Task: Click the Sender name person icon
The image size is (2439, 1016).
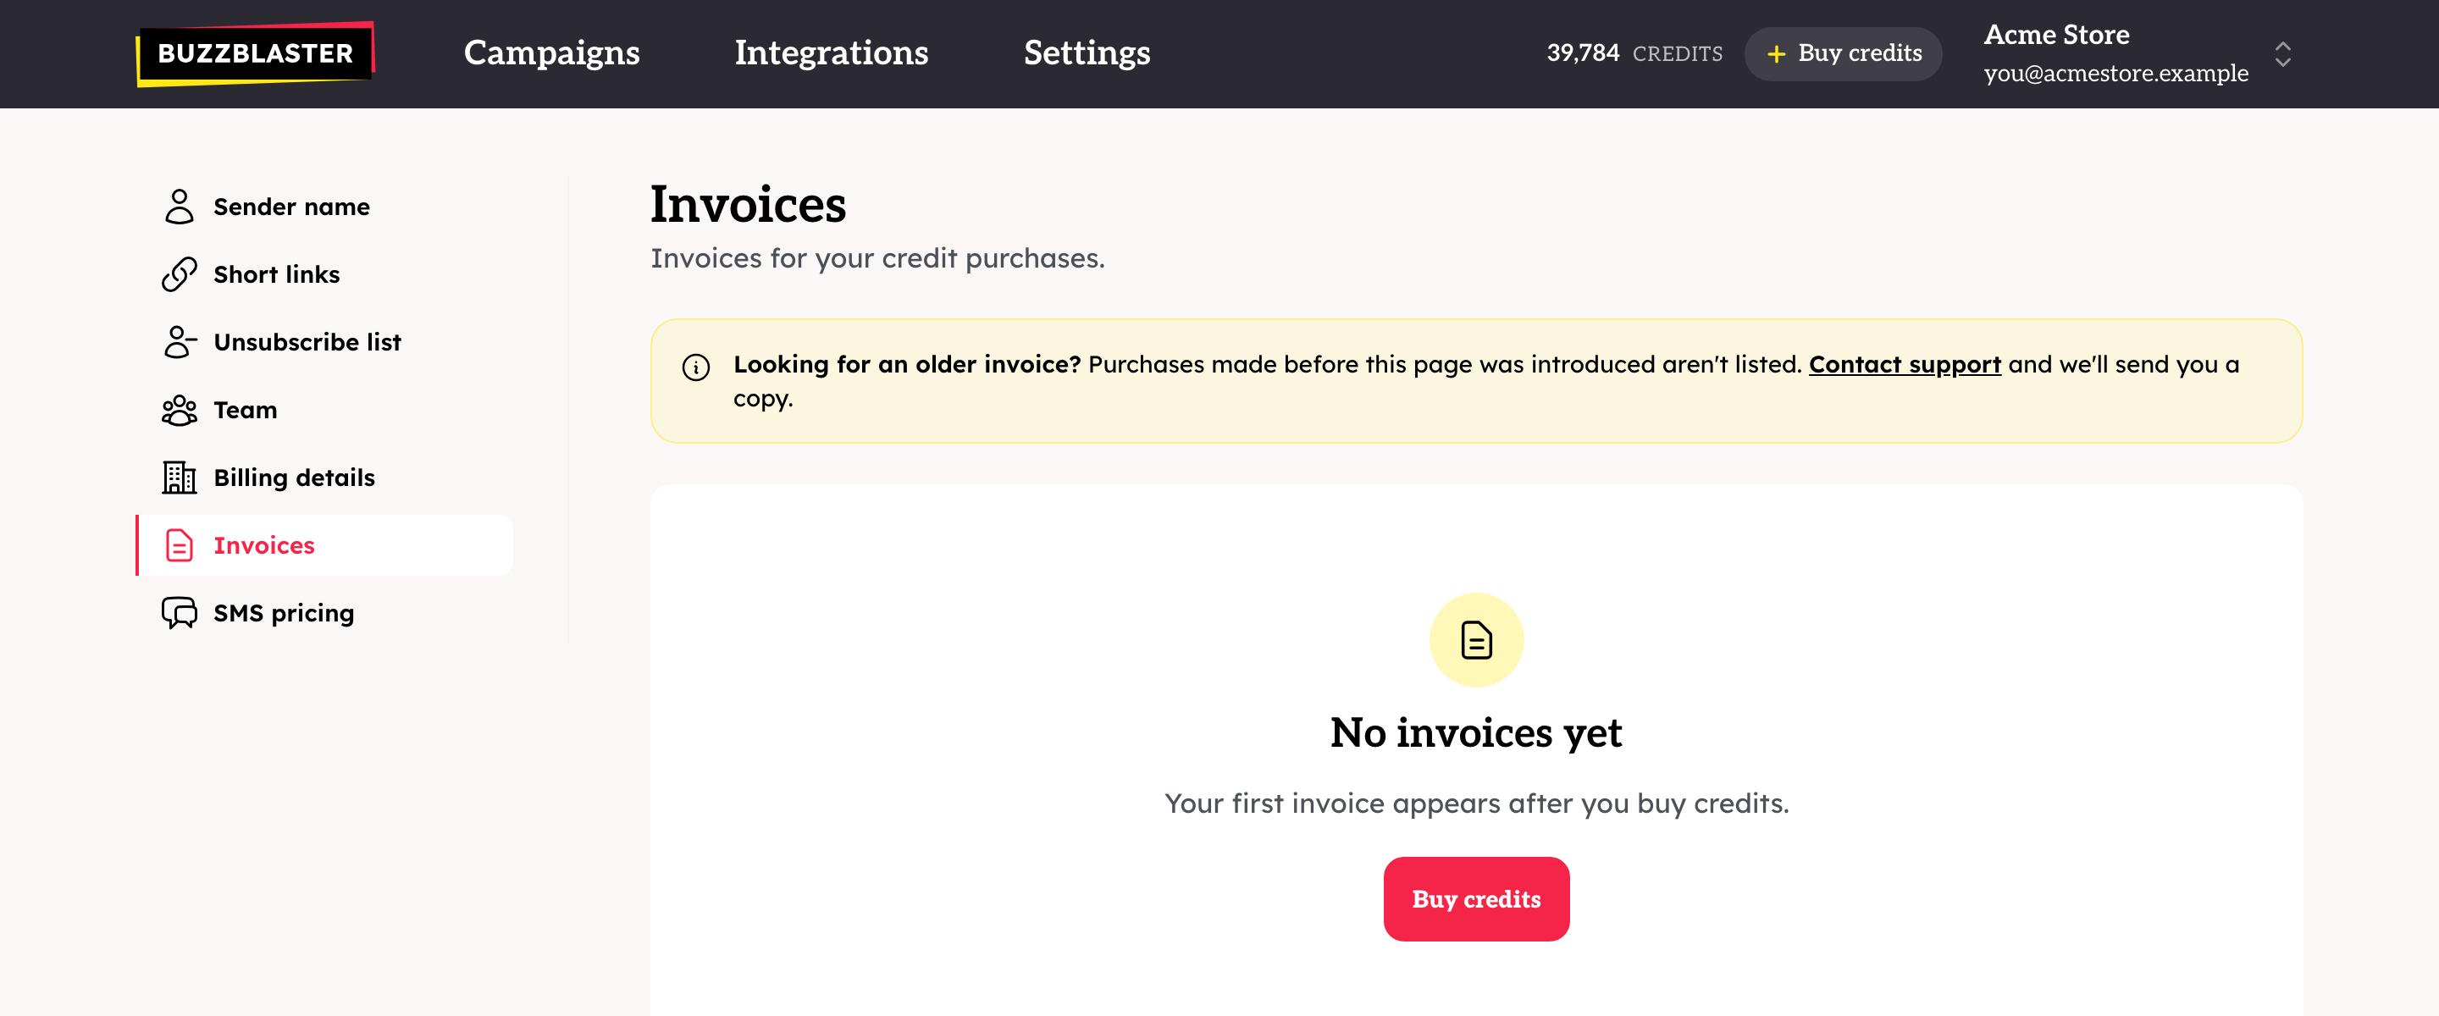Action: [179, 207]
